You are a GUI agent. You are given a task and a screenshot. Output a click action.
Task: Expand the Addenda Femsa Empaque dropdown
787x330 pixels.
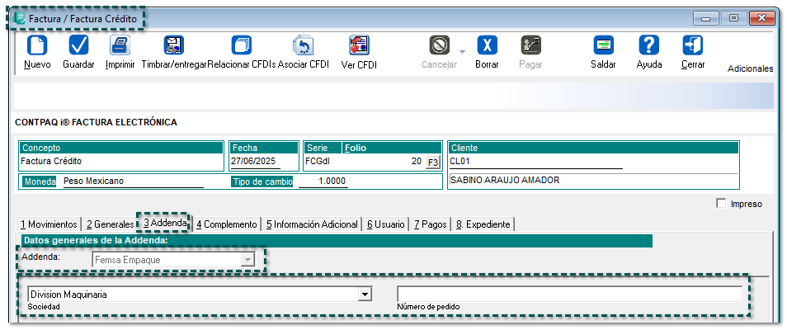pyautogui.click(x=247, y=260)
